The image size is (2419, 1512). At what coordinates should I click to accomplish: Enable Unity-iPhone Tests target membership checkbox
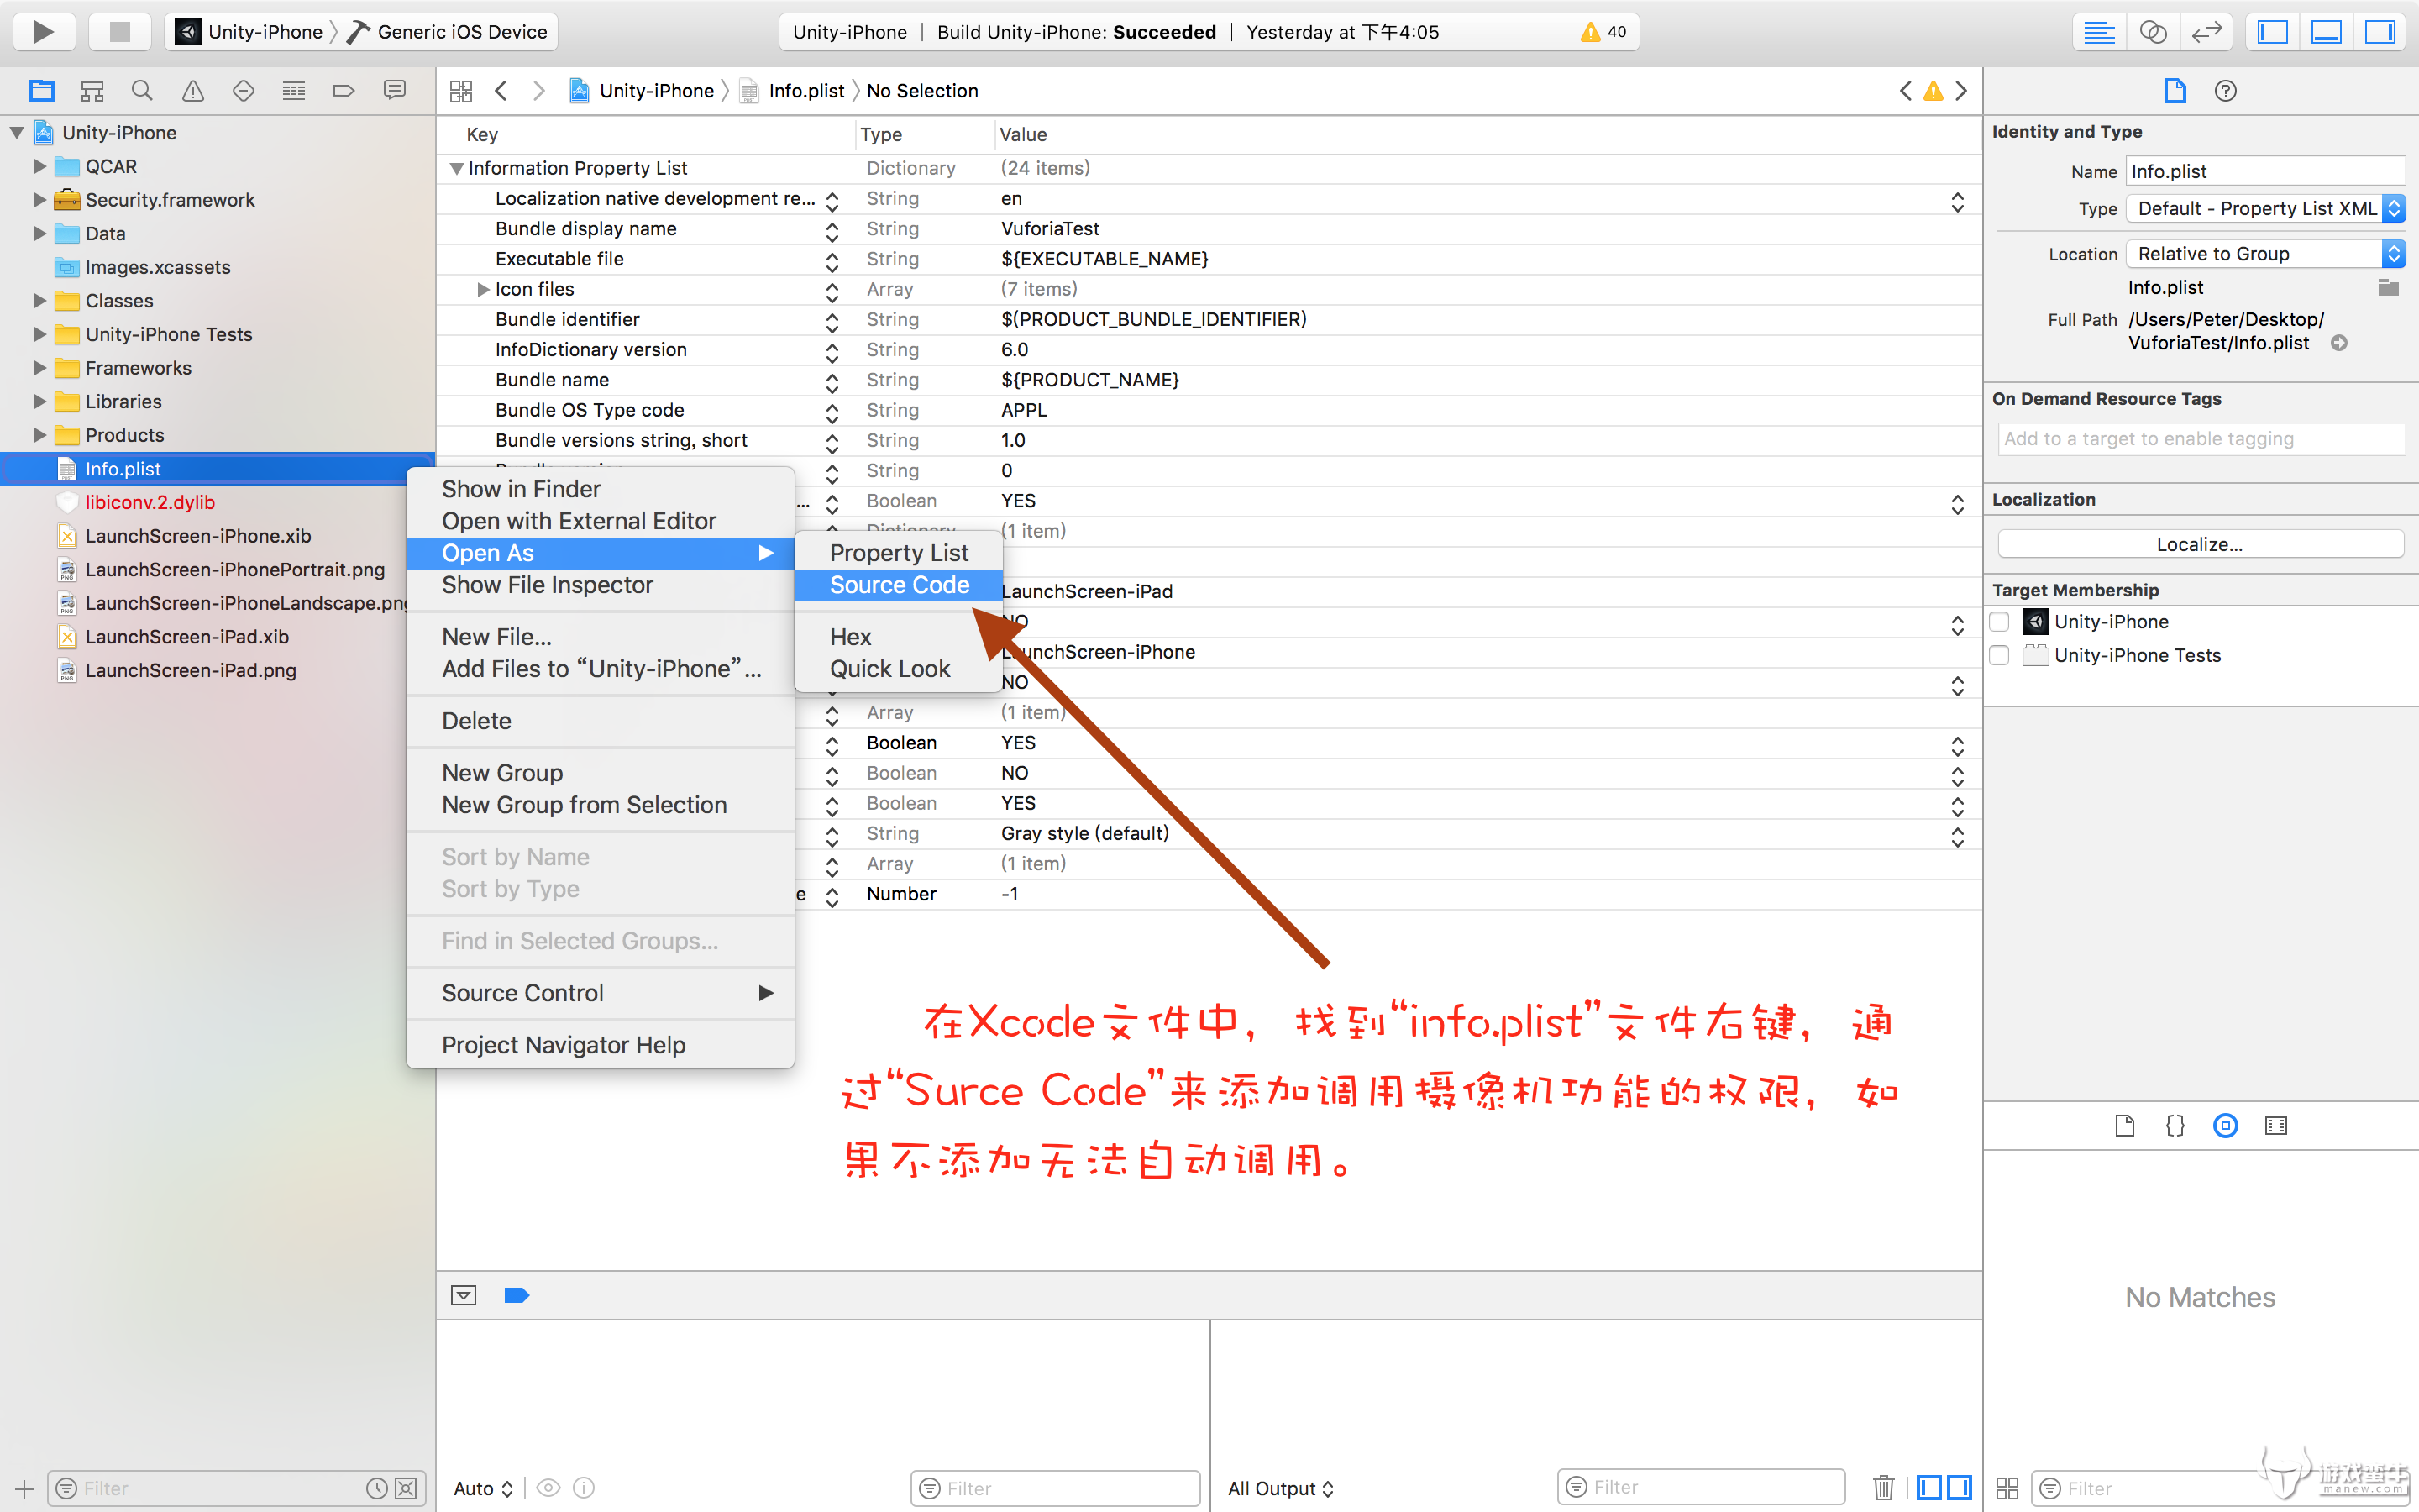pos(1999,655)
